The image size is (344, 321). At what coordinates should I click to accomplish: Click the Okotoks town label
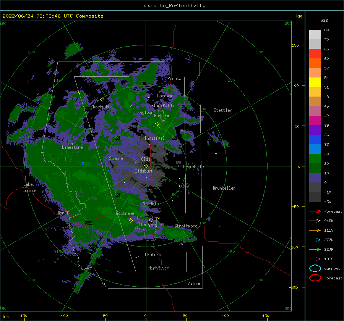pyautogui.click(x=153, y=254)
